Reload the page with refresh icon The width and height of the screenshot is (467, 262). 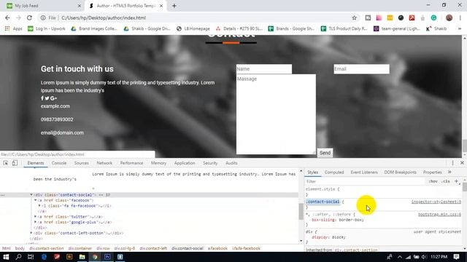[x=29, y=17]
